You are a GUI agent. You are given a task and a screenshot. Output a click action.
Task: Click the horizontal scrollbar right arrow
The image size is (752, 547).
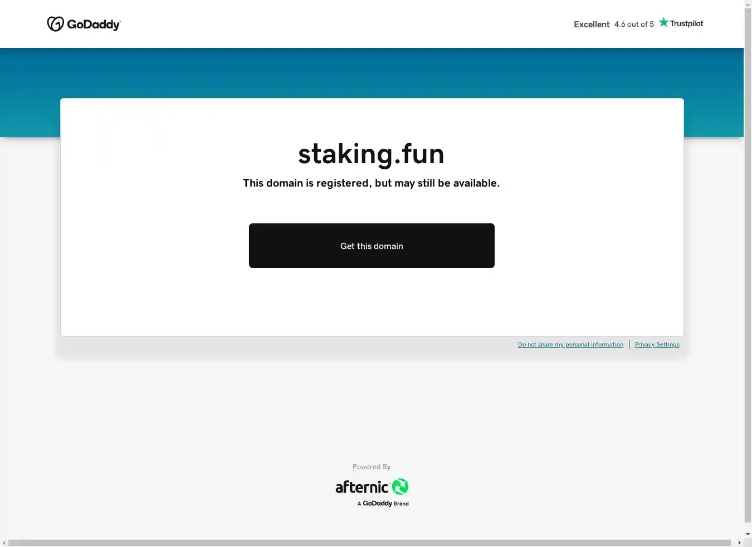pyautogui.click(x=739, y=543)
